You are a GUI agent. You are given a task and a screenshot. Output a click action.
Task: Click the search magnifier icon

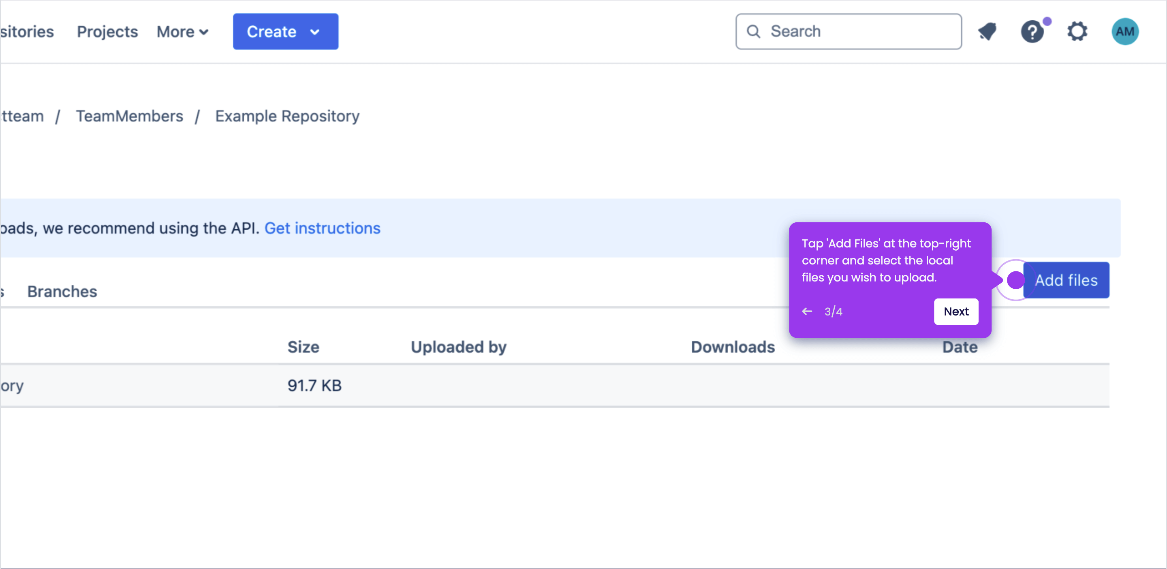pyautogui.click(x=753, y=31)
